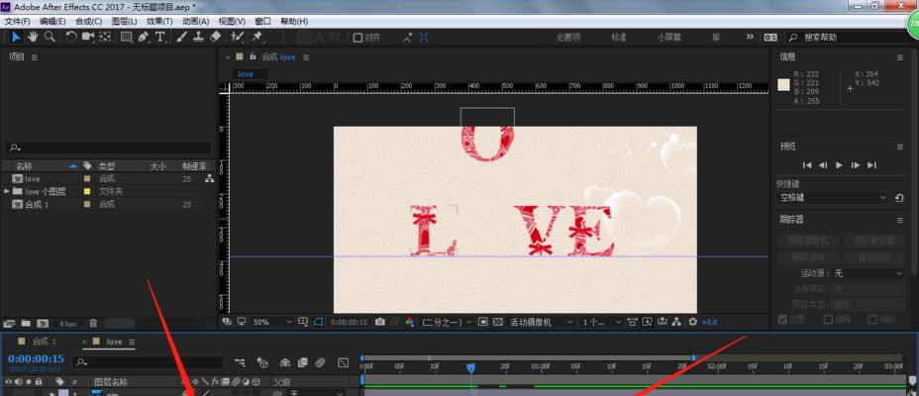Click the new folder icon in Project panel
The image size is (919, 396).
pos(26,323)
